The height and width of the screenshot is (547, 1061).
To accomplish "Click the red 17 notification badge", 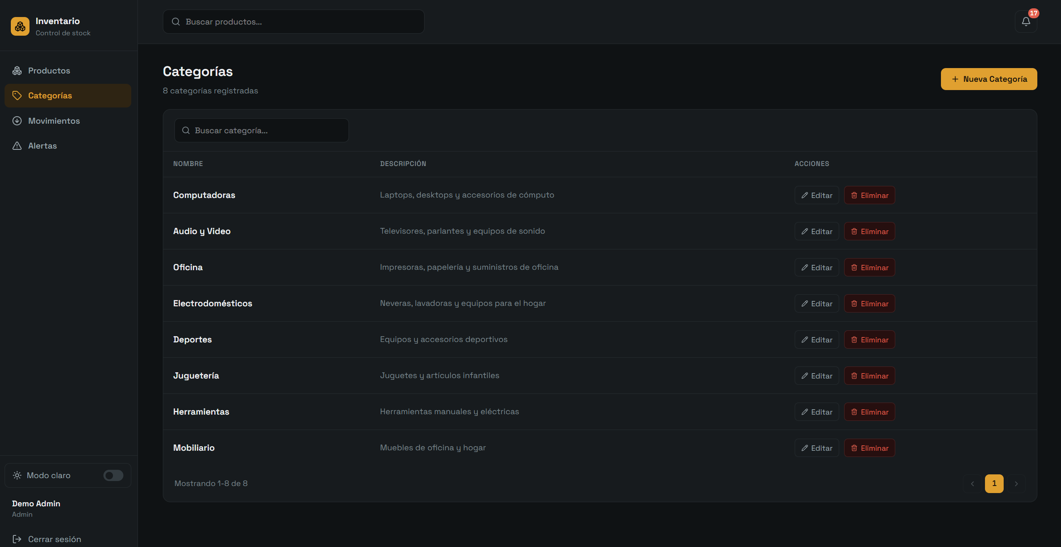I will tap(1034, 13).
